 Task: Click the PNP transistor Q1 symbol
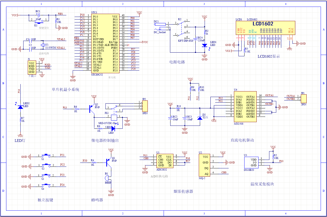pos(108,163)
